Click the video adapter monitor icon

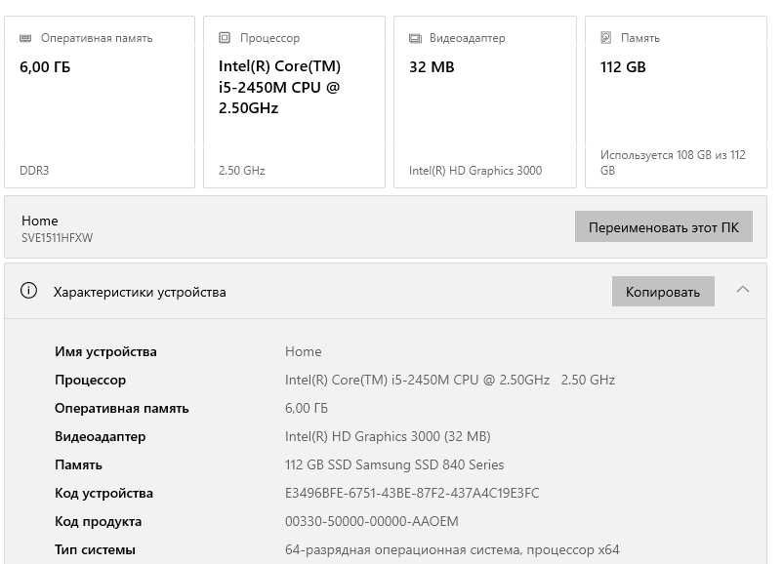pyautogui.click(x=415, y=38)
